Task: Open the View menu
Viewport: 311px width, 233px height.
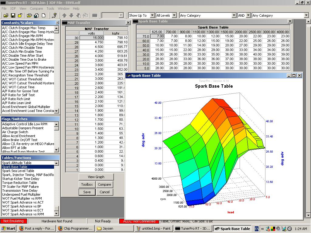Action: [x=23, y=8]
